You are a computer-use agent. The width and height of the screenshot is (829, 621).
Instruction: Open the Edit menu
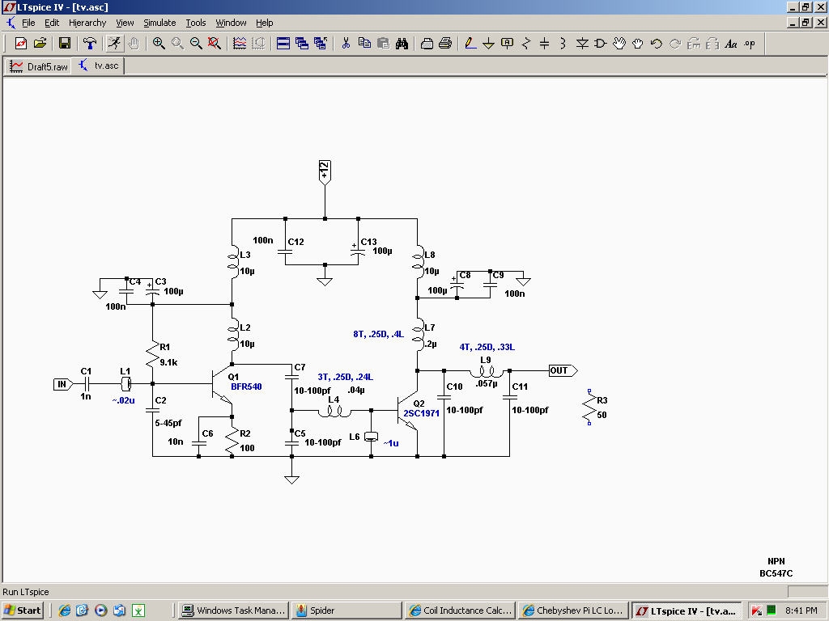click(x=51, y=23)
